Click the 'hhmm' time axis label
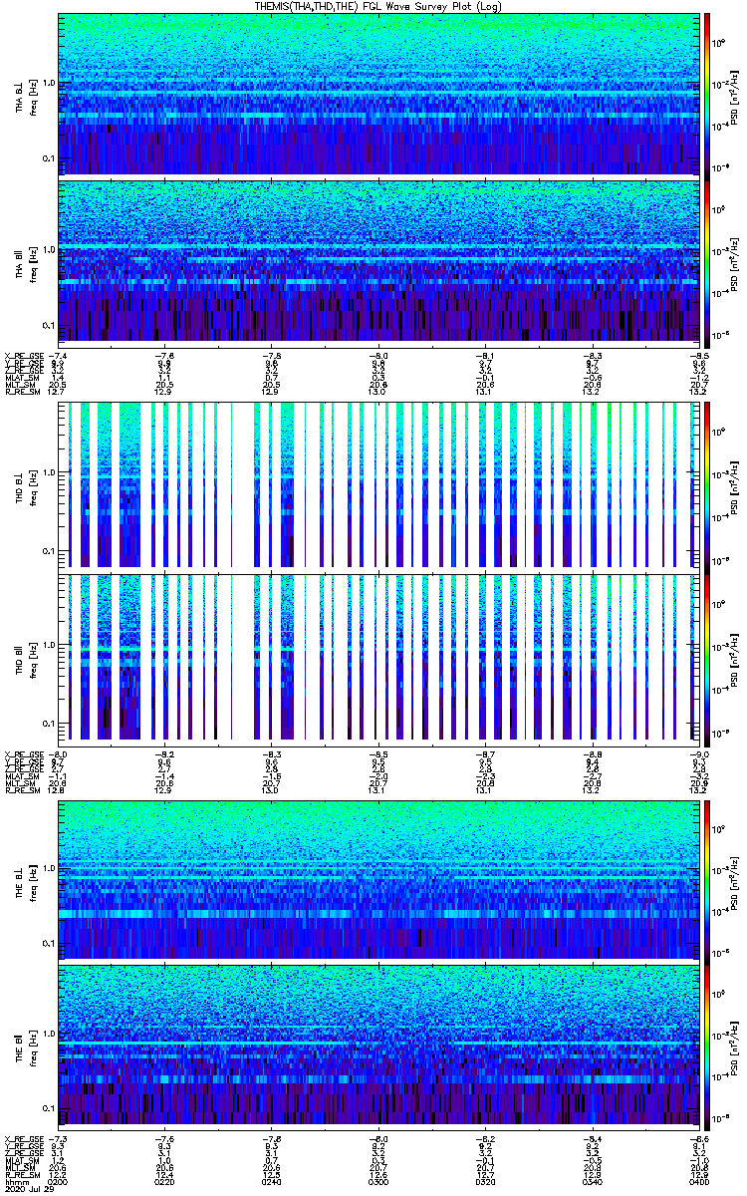747x1196 pixels. (x=14, y=1181)
